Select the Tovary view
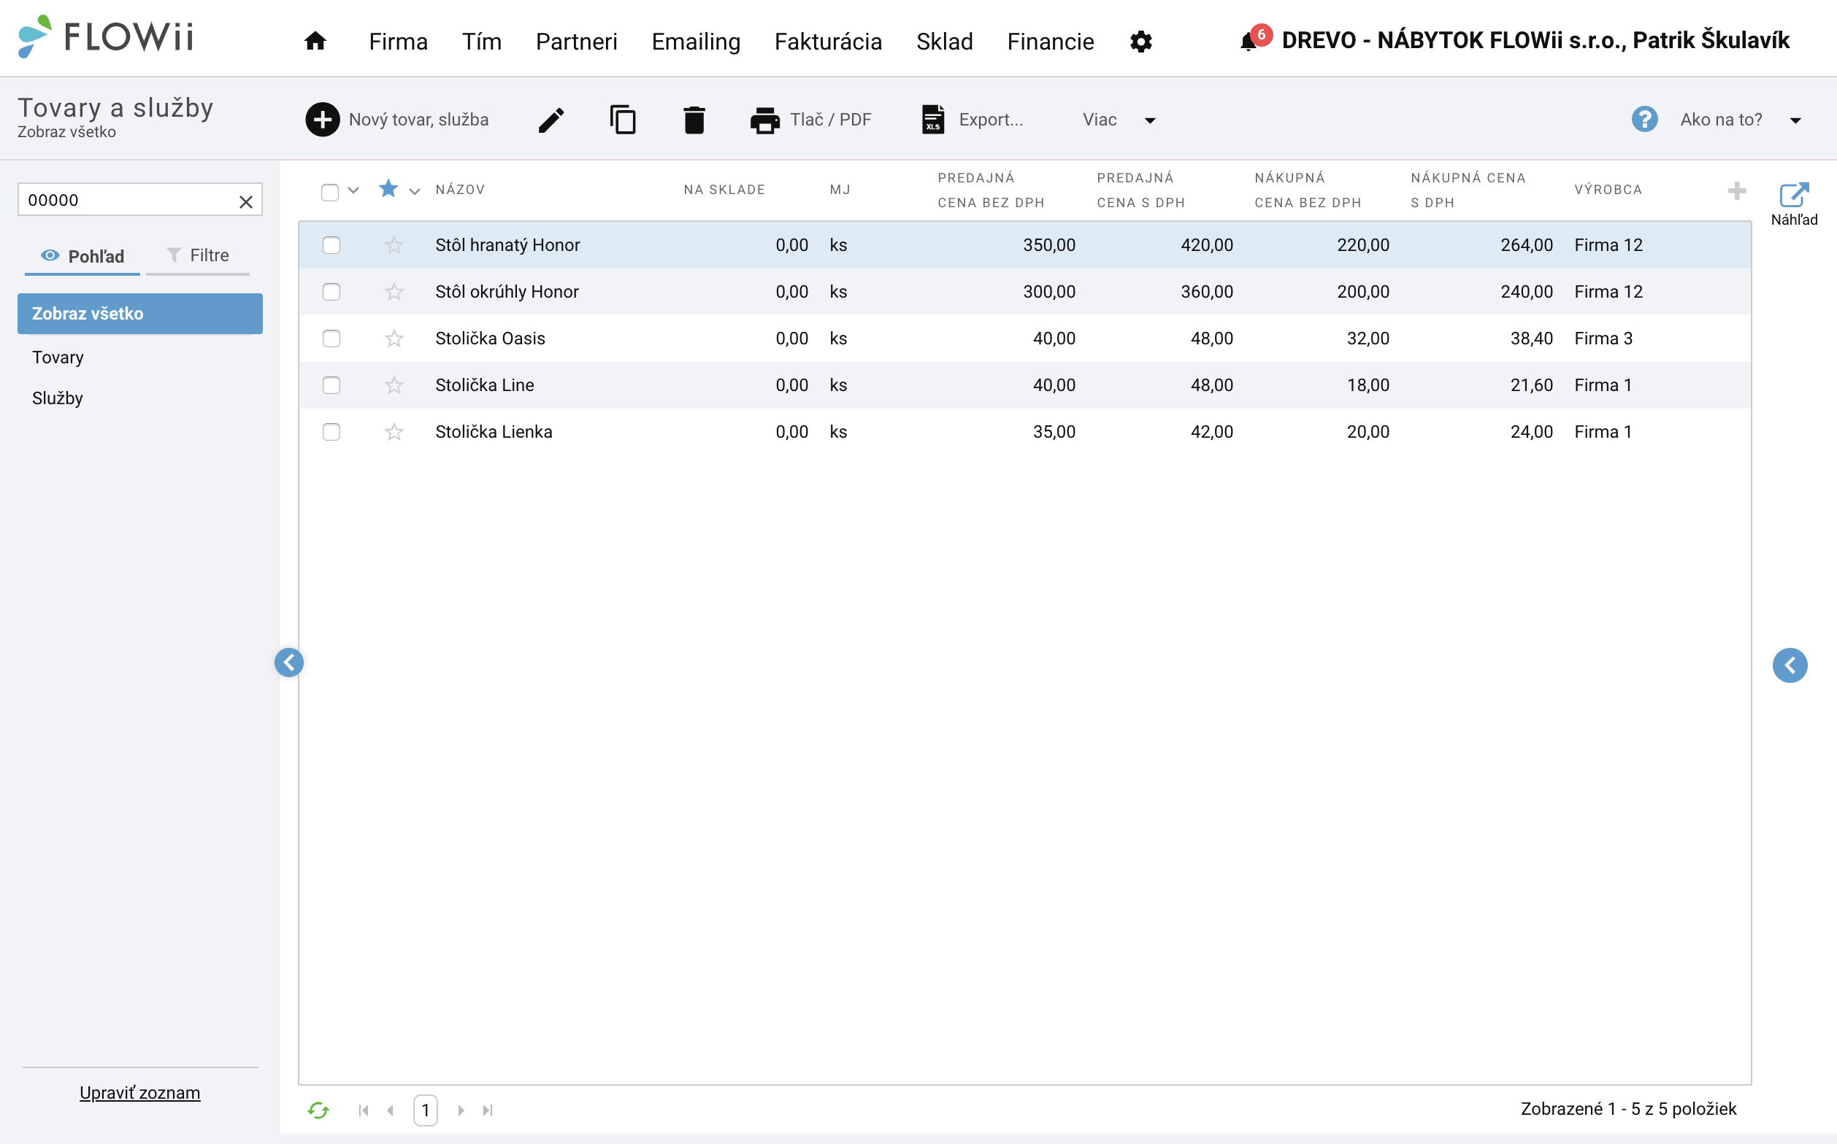The width and height of the screenshot is (1837, 1144). coord(58,357)
